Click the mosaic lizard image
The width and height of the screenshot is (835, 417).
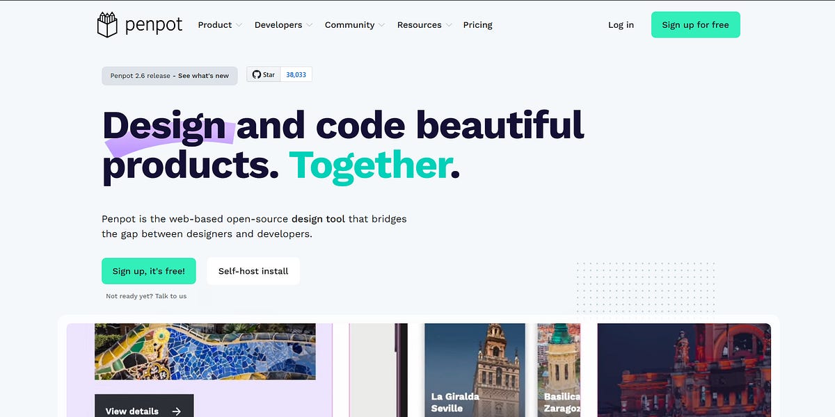pyautogui.click(x=205, y=352)
